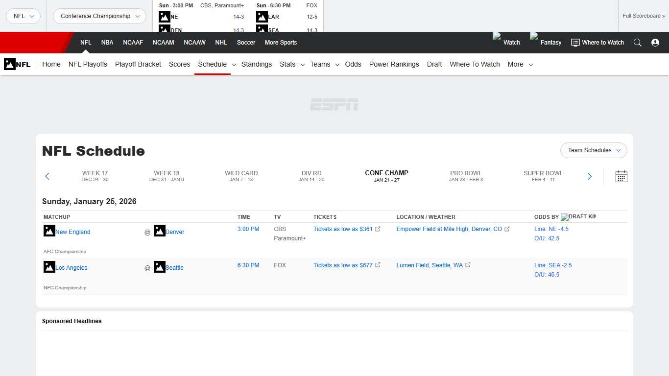Viewport: 669px width, 376px height.
Task: Select the WILD CARD week tab
Action: point(241,176)
